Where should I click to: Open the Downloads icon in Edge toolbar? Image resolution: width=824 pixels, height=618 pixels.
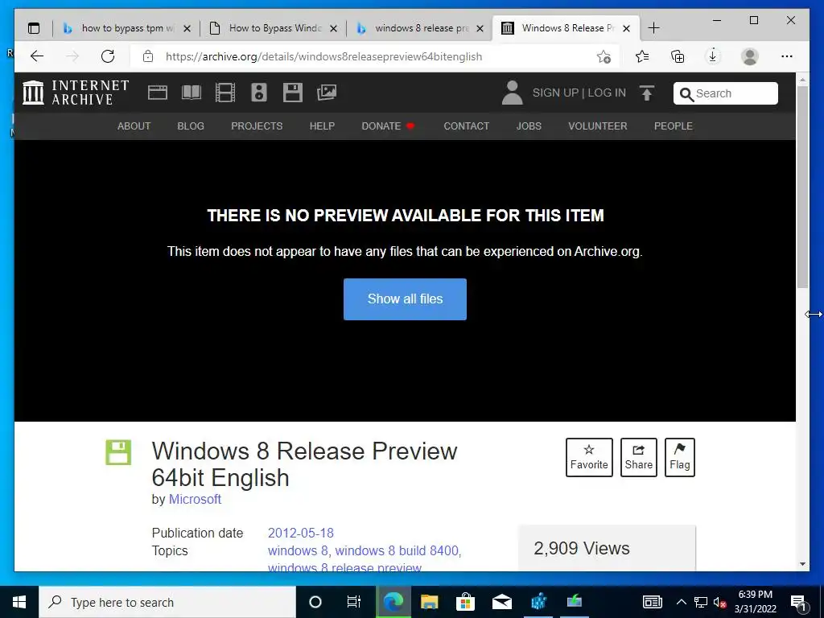(713, 56)
